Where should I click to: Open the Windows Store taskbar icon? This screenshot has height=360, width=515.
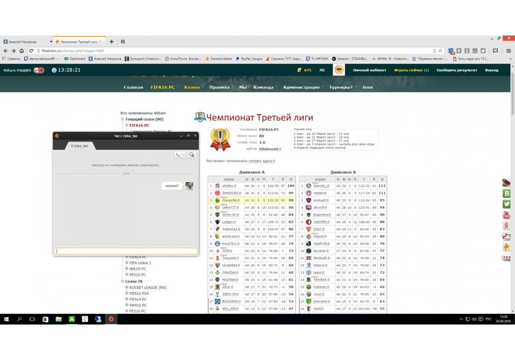coord(45,319)
